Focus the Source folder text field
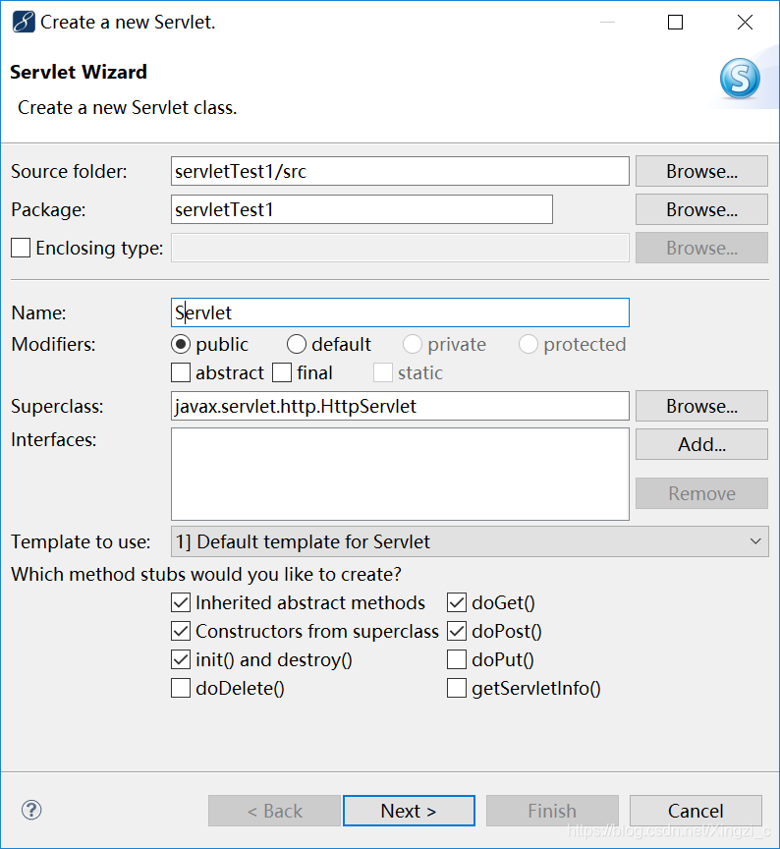This screenshot has width=780, height=849. tap(400, 171)
